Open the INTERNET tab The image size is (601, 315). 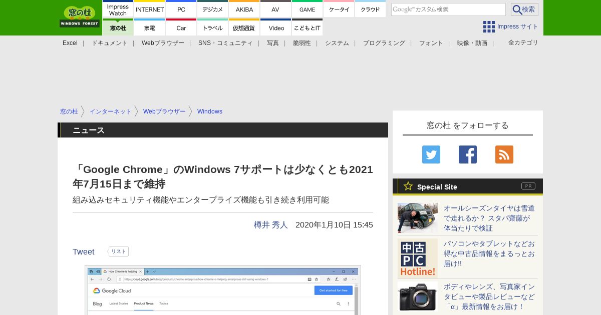(x=150, y=9)
